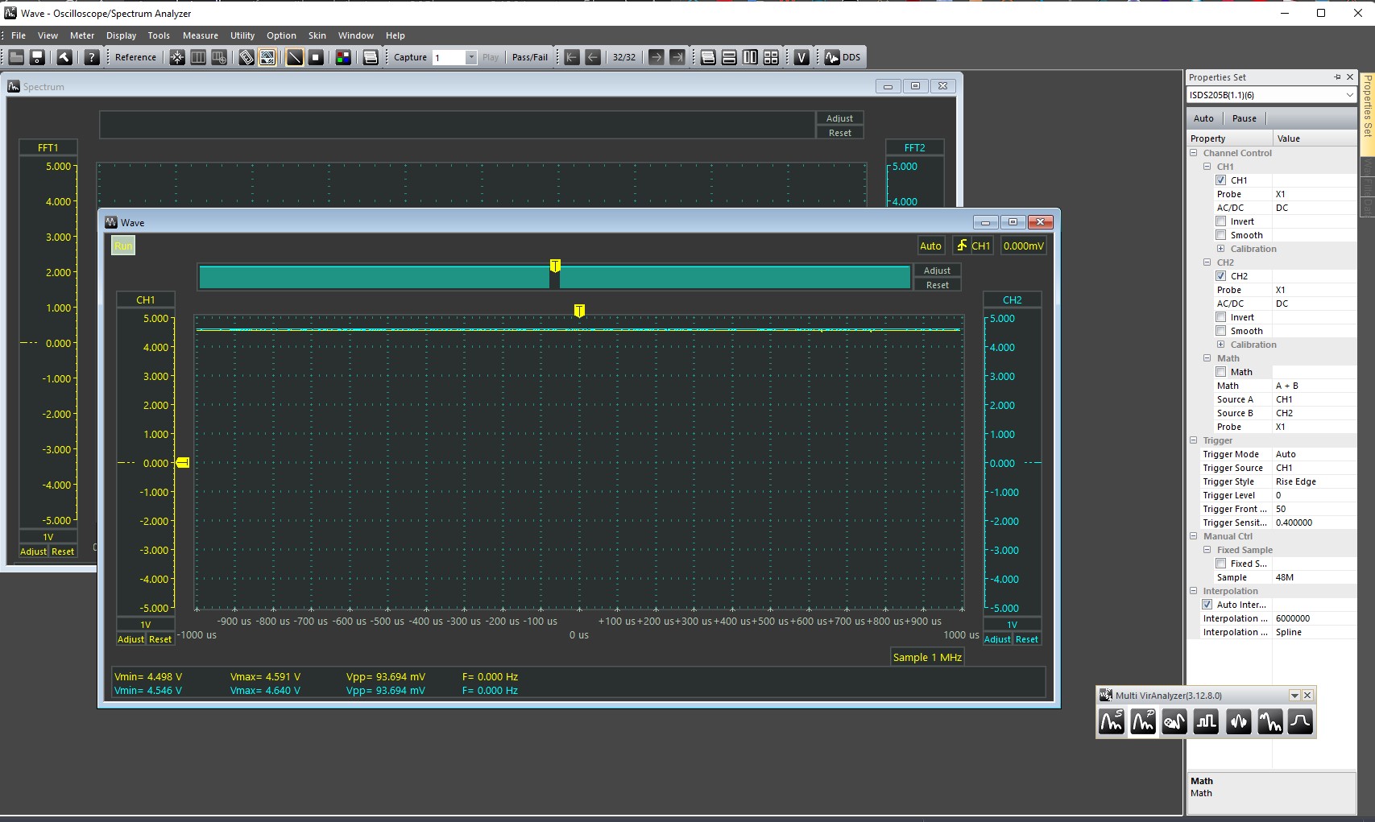Screen dimensions: 1375x822
Task: Expand CH2 Calibration node
Action: [1220, 345]
